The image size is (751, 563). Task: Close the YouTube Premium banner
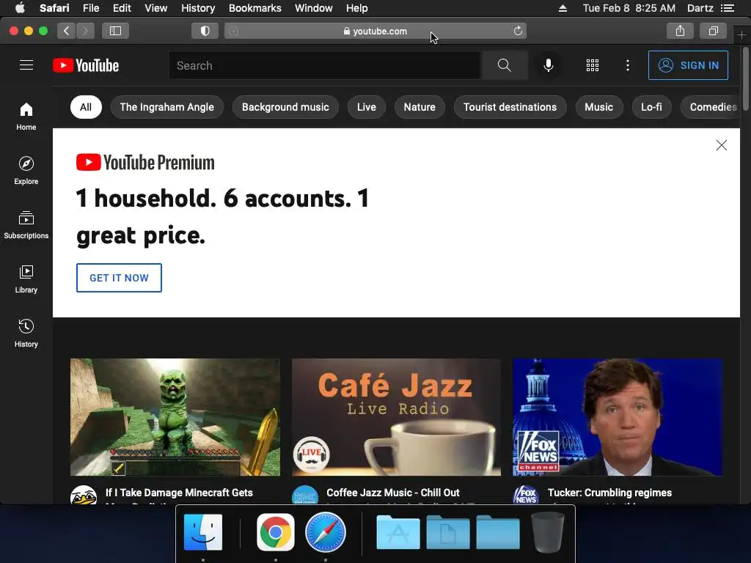722,145
